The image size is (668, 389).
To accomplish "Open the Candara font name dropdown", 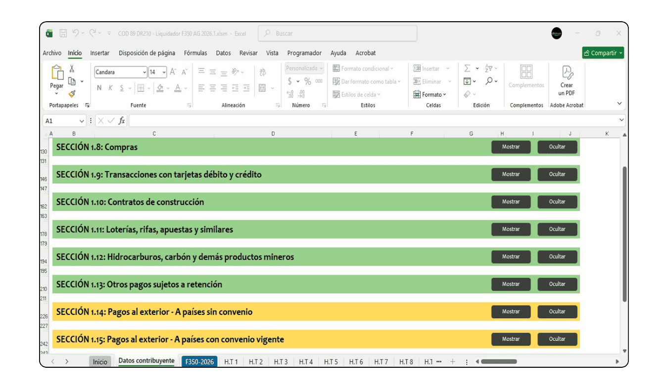I will pyautogui.click(x=144, y=72).
